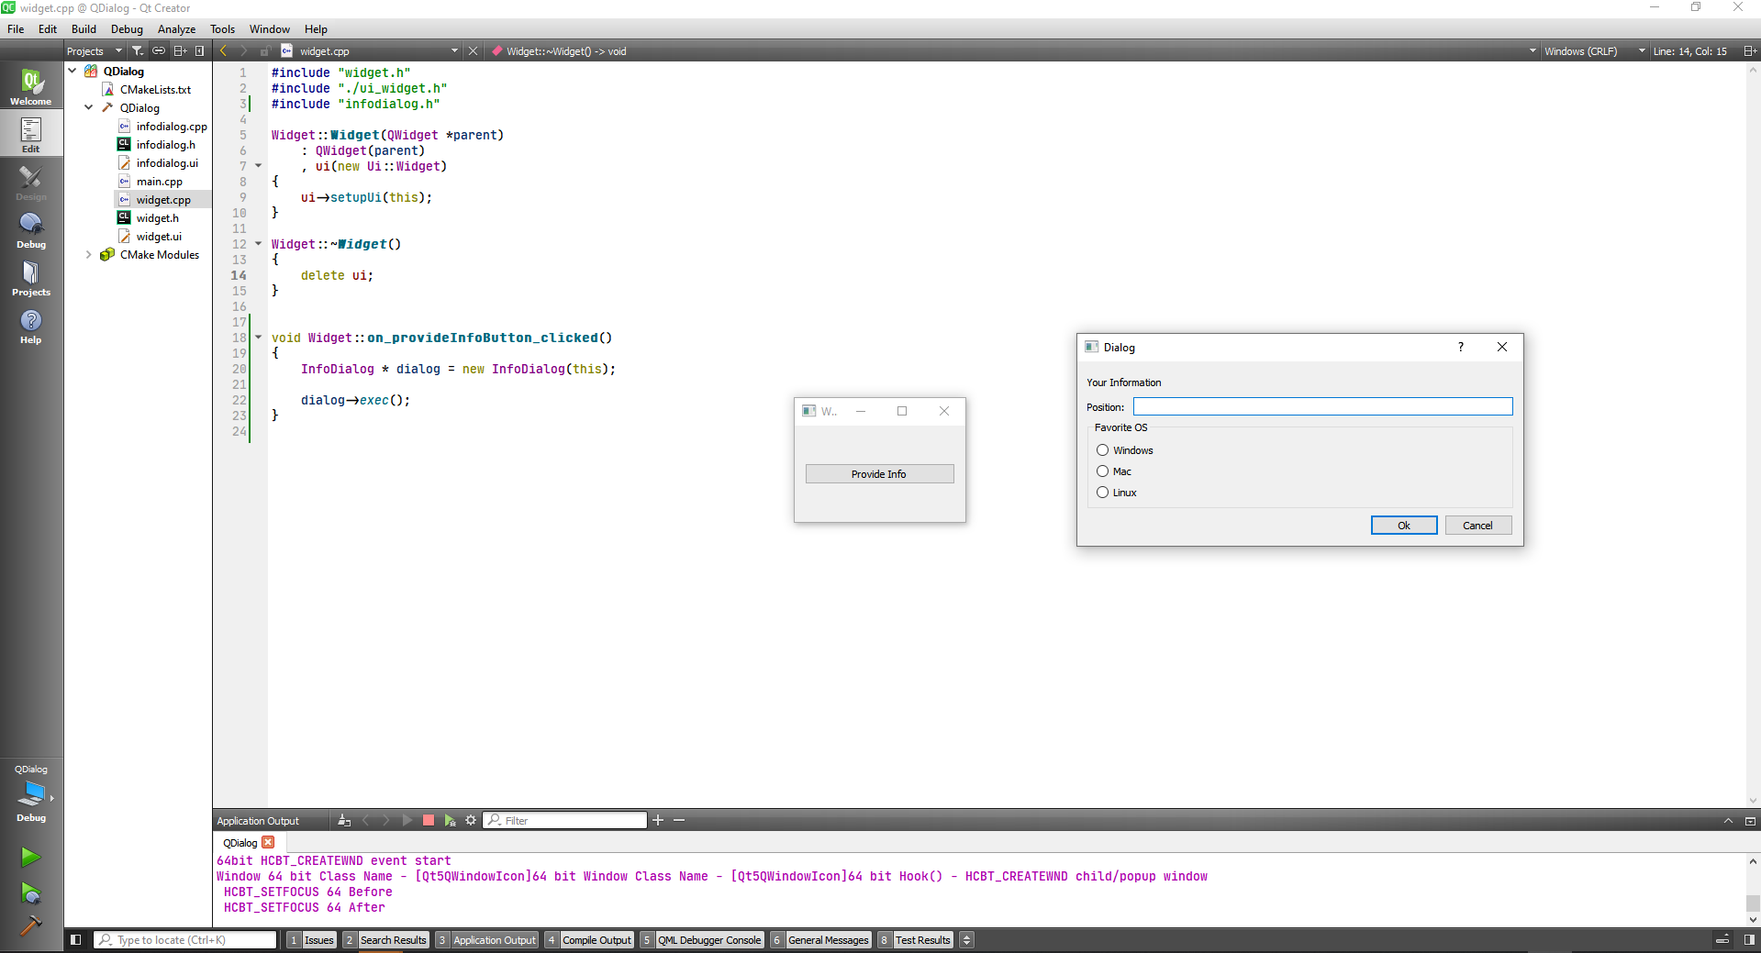Screen dimensions: 1761x953
Task: Open Projects mode in sidebar
Action: tap(31, 277)
